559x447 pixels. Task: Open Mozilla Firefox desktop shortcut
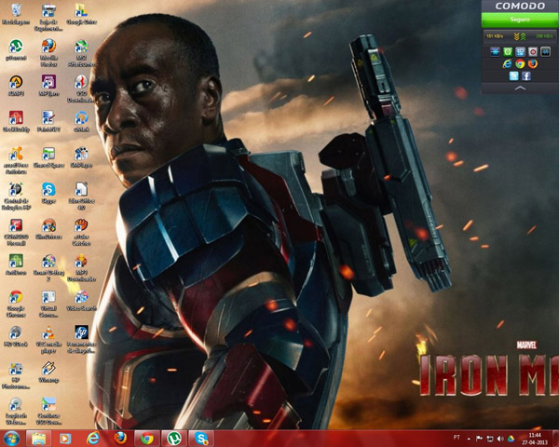point(48,47)
